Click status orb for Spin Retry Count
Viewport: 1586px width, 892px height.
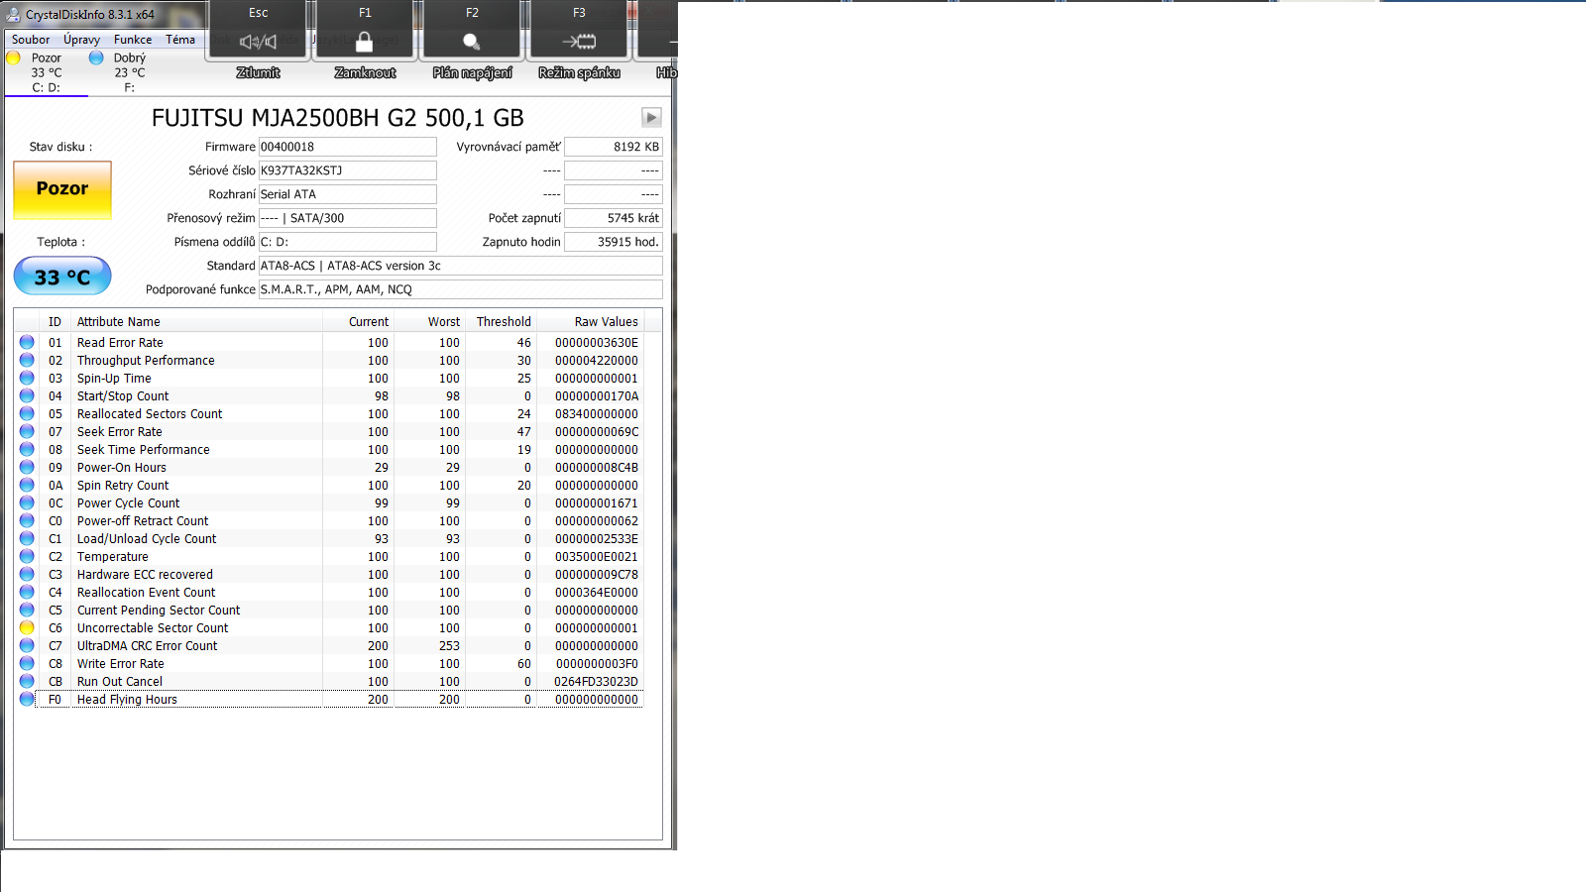coord(27,485)
